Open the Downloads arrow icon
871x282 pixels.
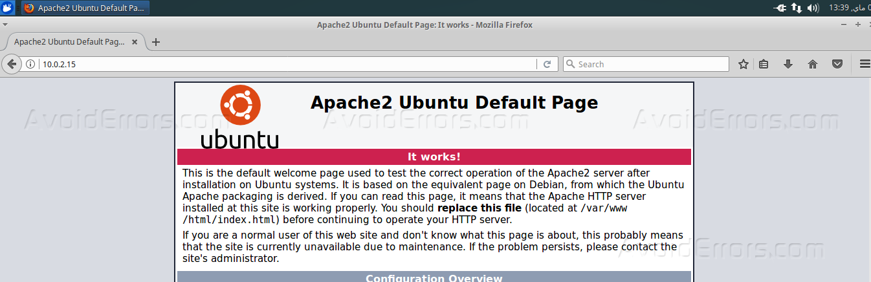(788, 64)
